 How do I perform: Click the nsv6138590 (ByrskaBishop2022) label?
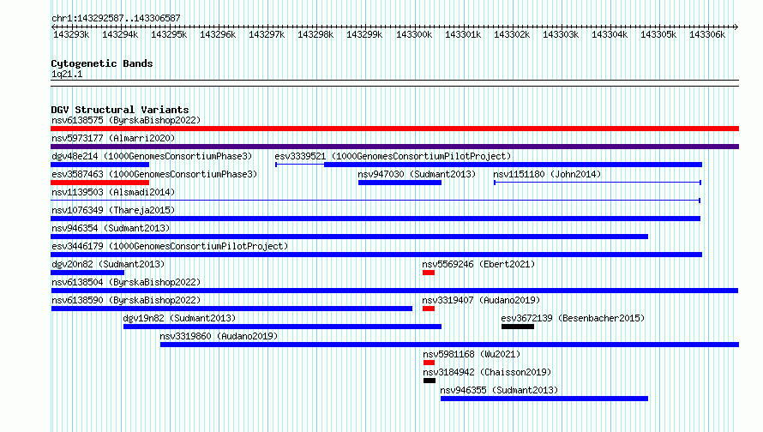pos(126,300)
